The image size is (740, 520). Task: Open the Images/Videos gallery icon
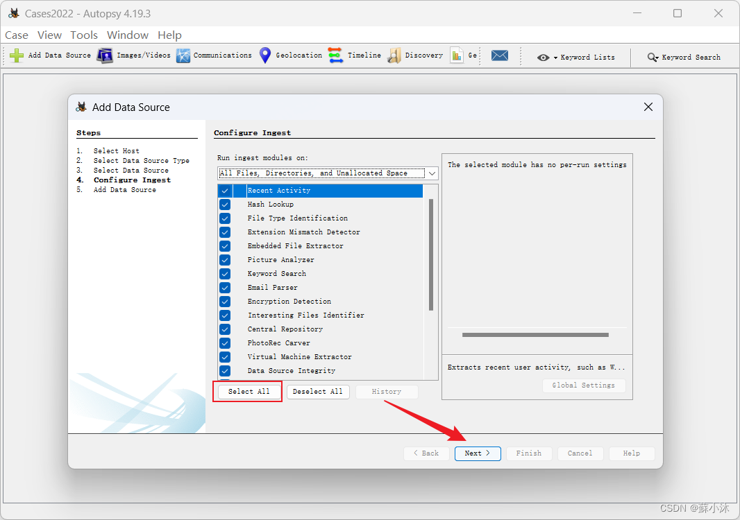coord(105,55)
